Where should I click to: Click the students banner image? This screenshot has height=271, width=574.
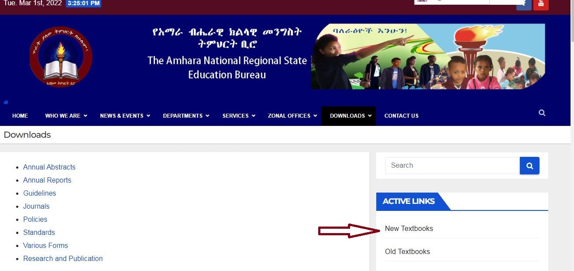[428, 57]
